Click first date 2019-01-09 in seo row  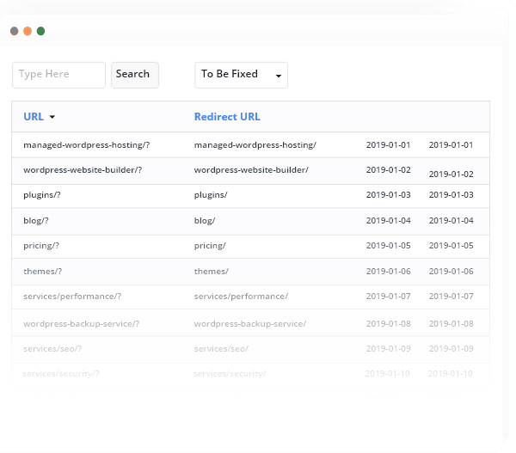pyautogui.click(x=389, y=349)
